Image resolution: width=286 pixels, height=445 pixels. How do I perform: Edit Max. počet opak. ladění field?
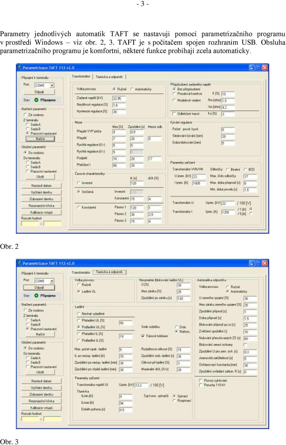point(125,349)
